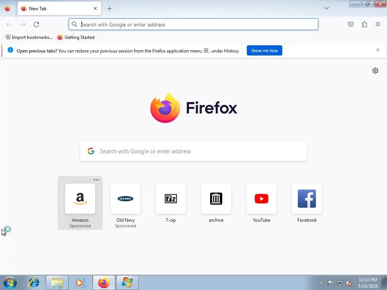Screen dimensions: 387x290
Task: Open Action Center flag tray icon
Action: pyautogui.click(x=330, y=283)
